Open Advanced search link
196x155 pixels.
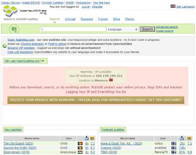coord(167,27)
